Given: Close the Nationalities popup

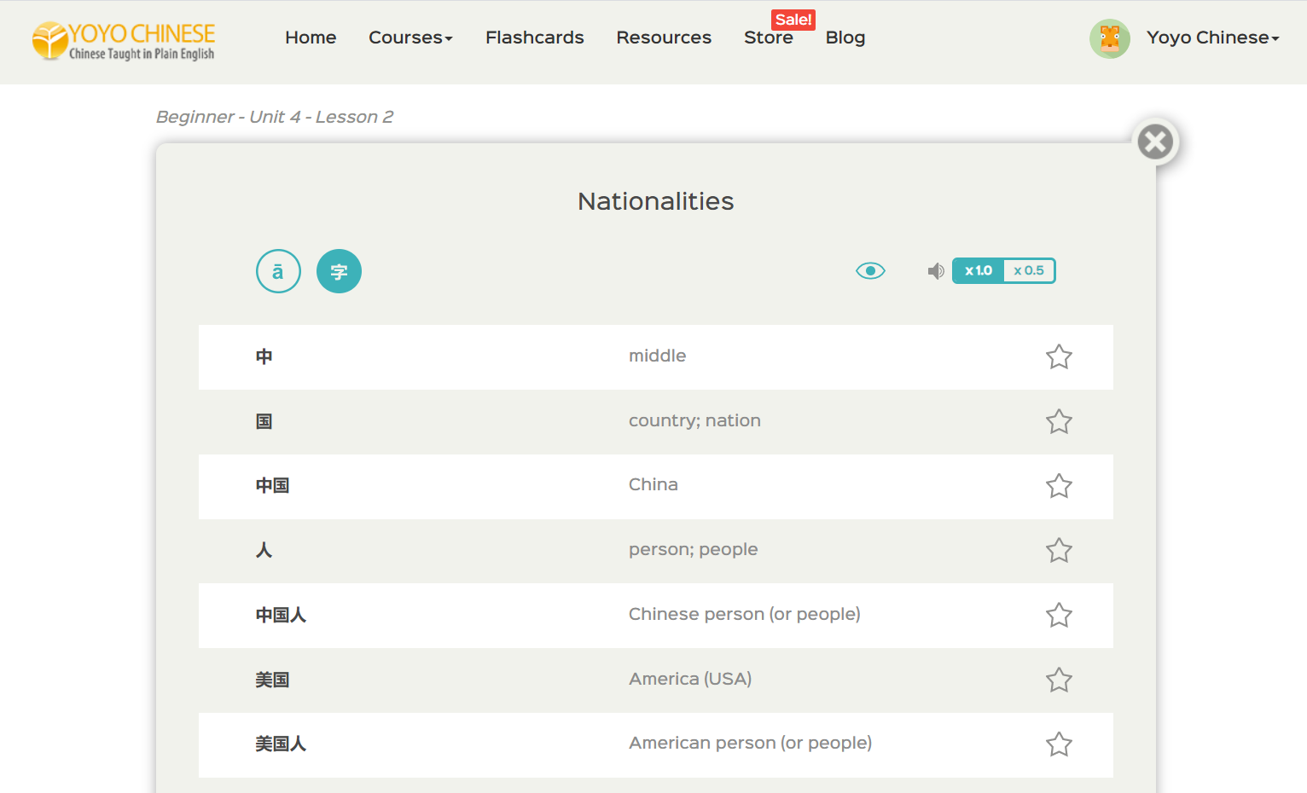Looking at the screenshot, I should coord(1155,142).
